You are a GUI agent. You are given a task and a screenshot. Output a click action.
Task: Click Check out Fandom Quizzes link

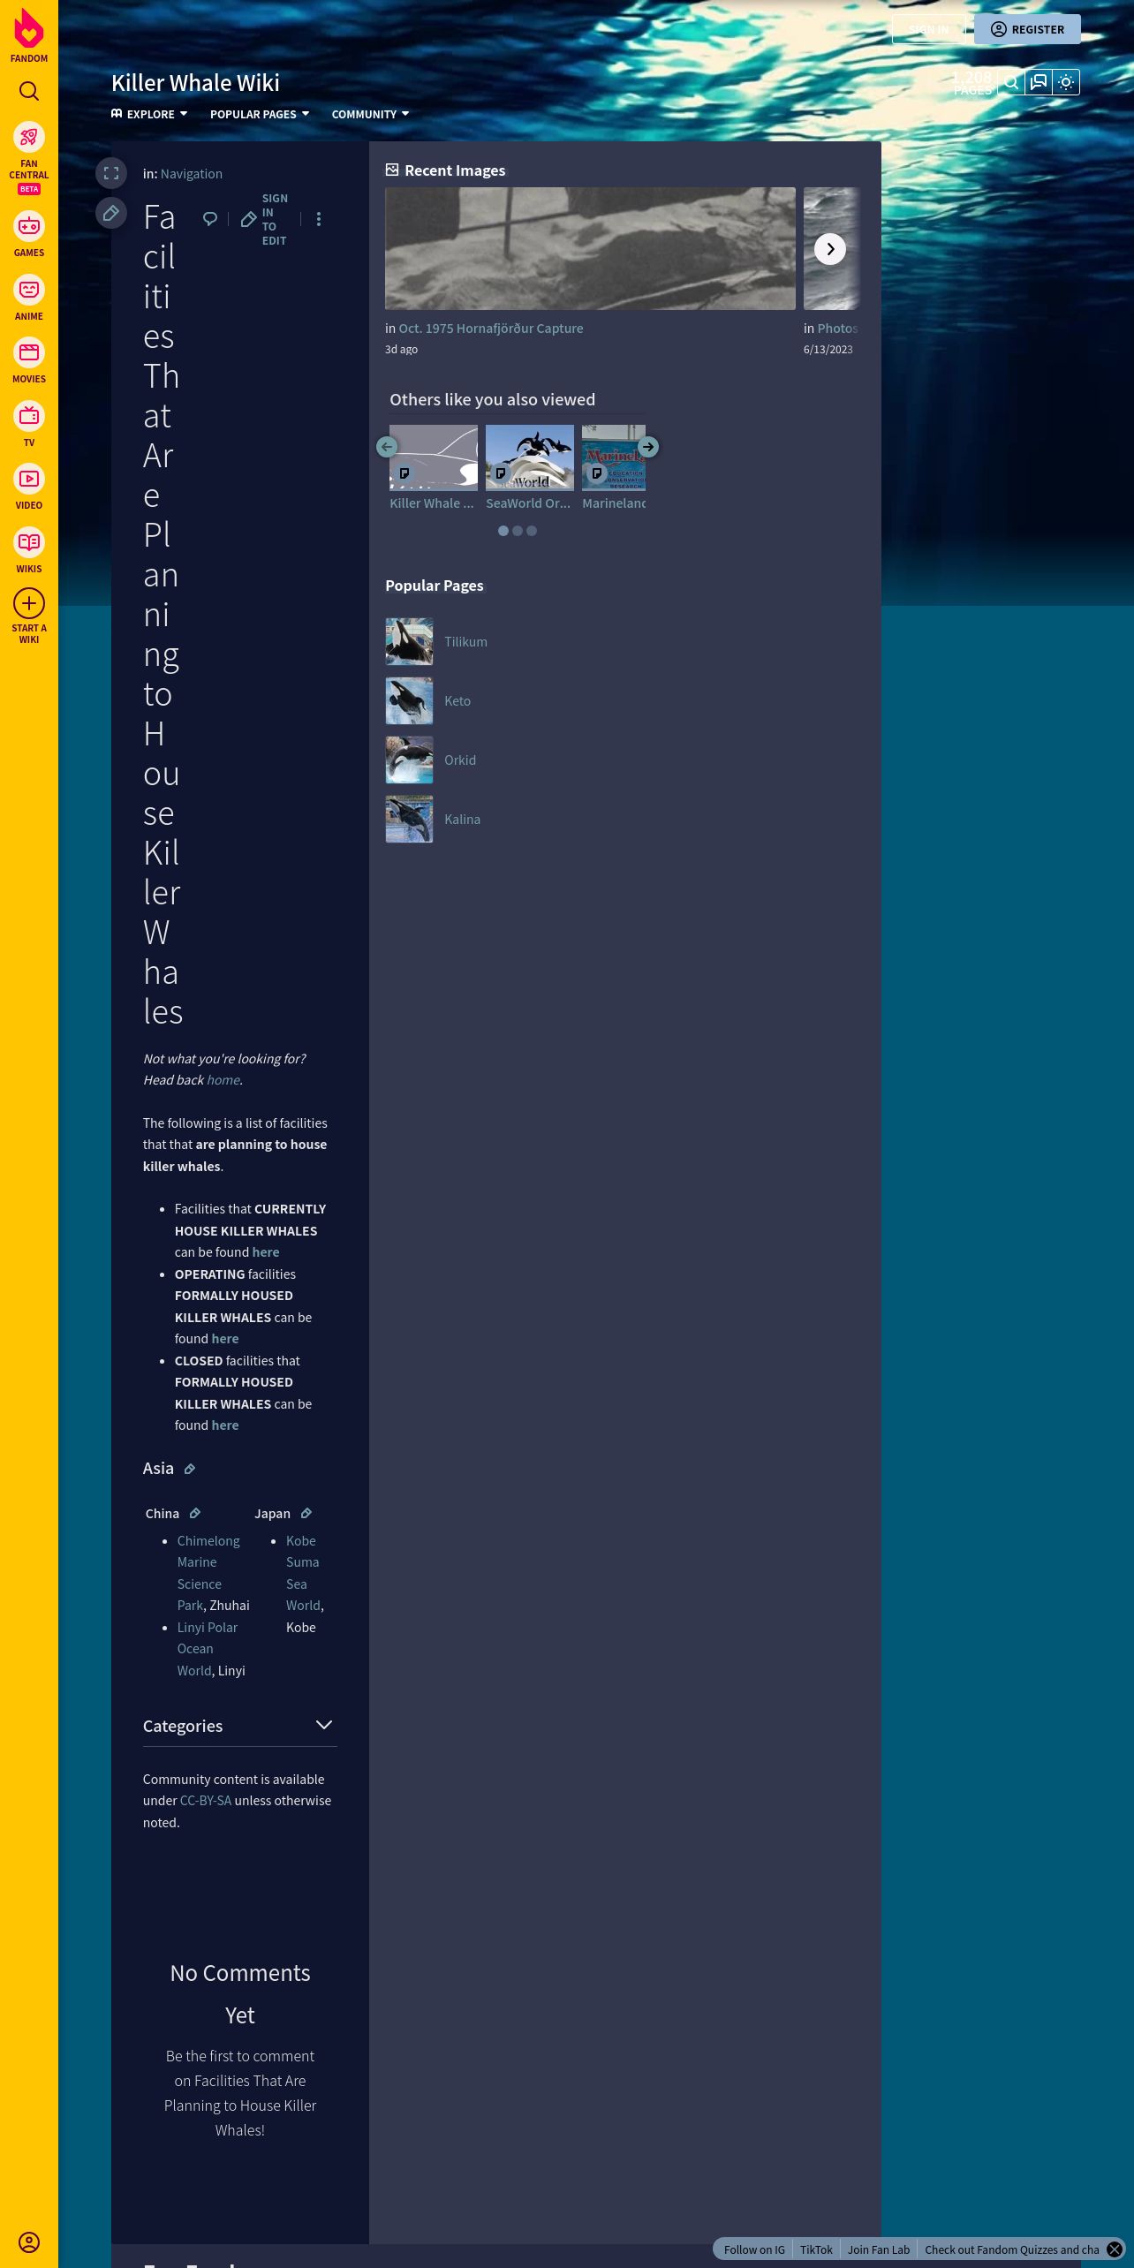point(1012,2249)
